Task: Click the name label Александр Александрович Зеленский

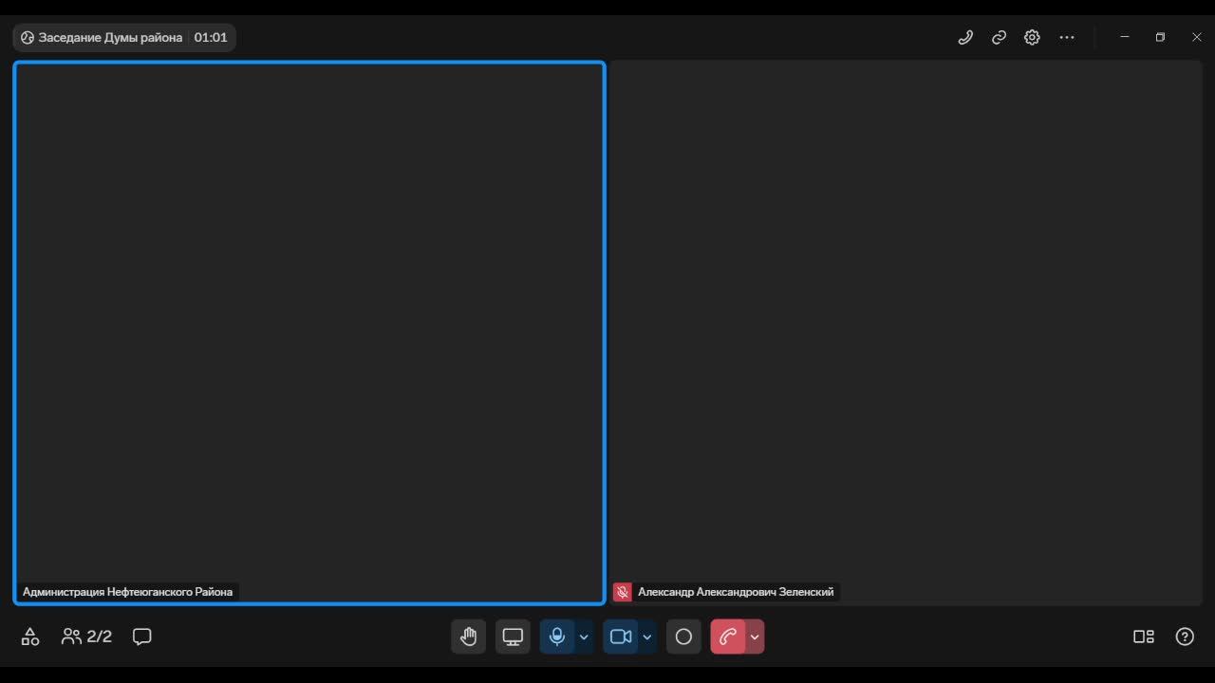Action: coord(736,592)
